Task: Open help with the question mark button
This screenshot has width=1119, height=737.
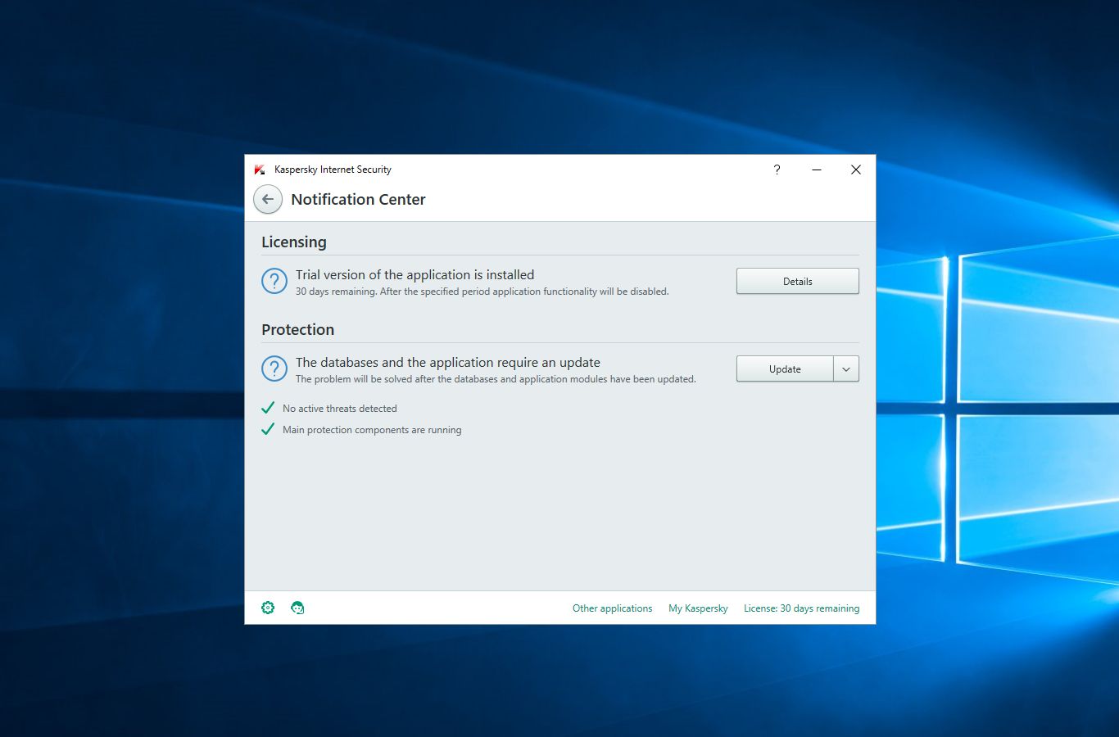Action: (x=777, y=170)
